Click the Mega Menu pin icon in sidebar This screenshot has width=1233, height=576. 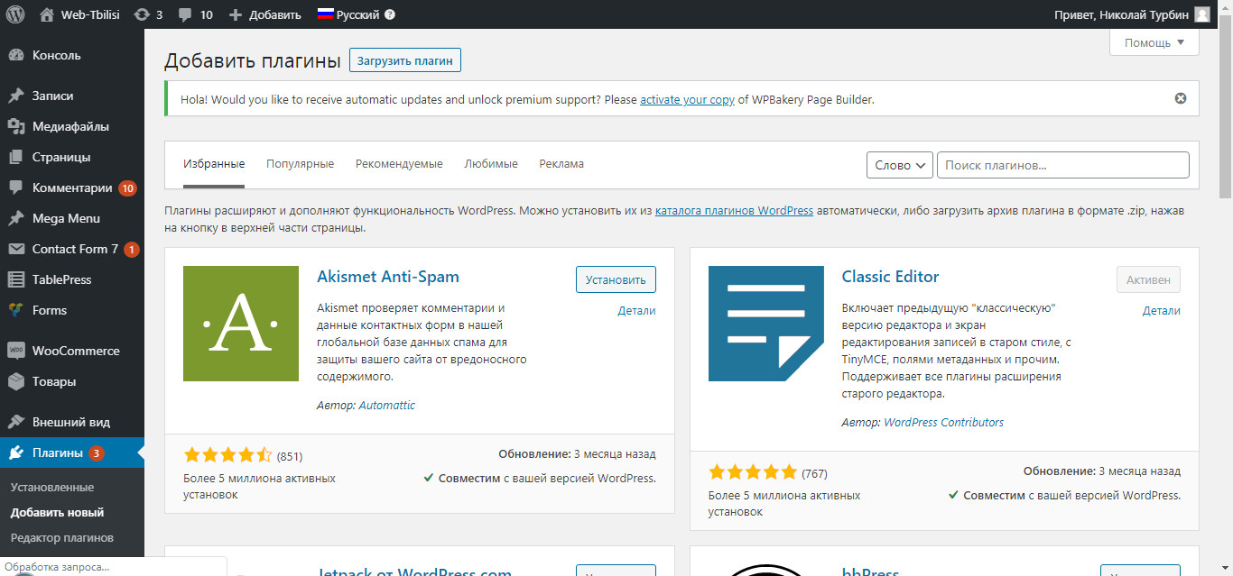click(16, 218)
